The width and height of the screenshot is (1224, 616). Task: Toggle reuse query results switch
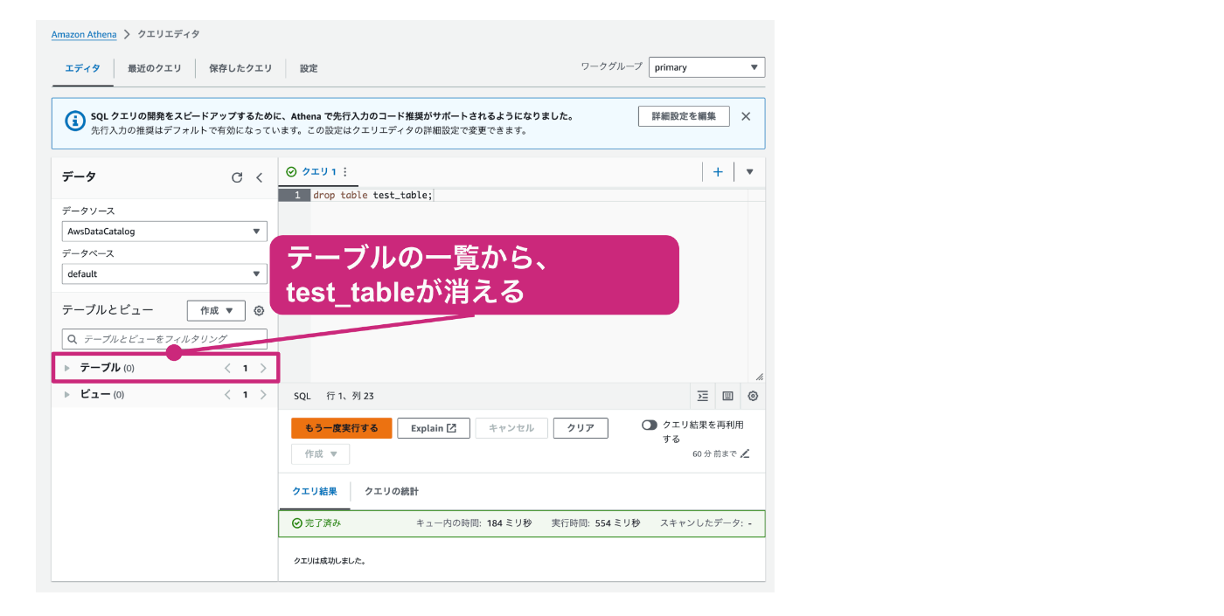650,425
